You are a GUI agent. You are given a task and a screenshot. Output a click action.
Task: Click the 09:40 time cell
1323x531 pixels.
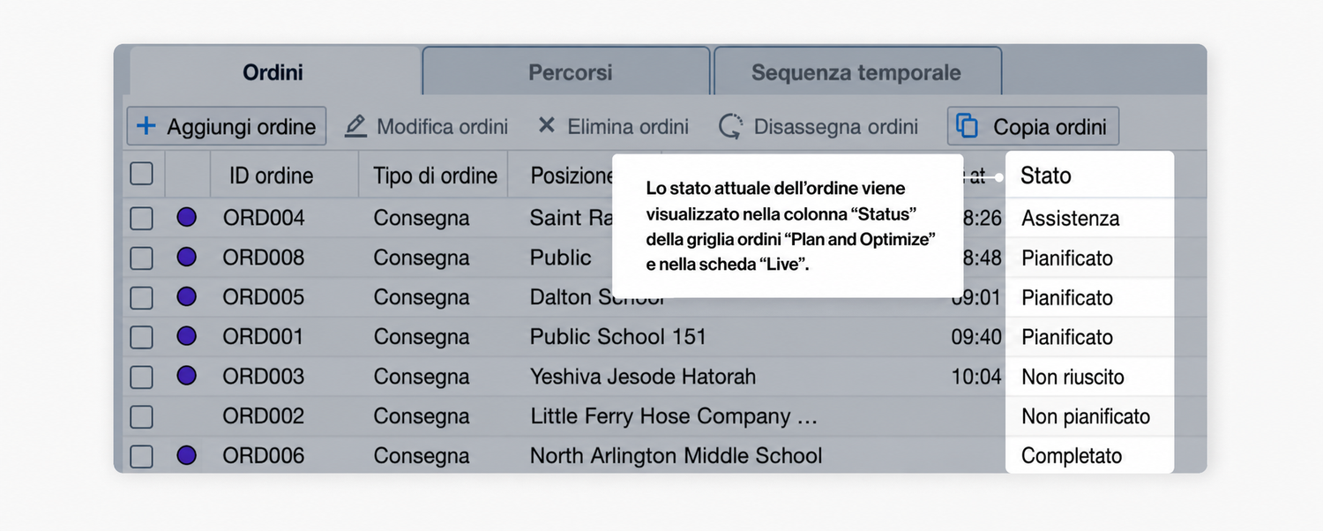click(976, 337)
